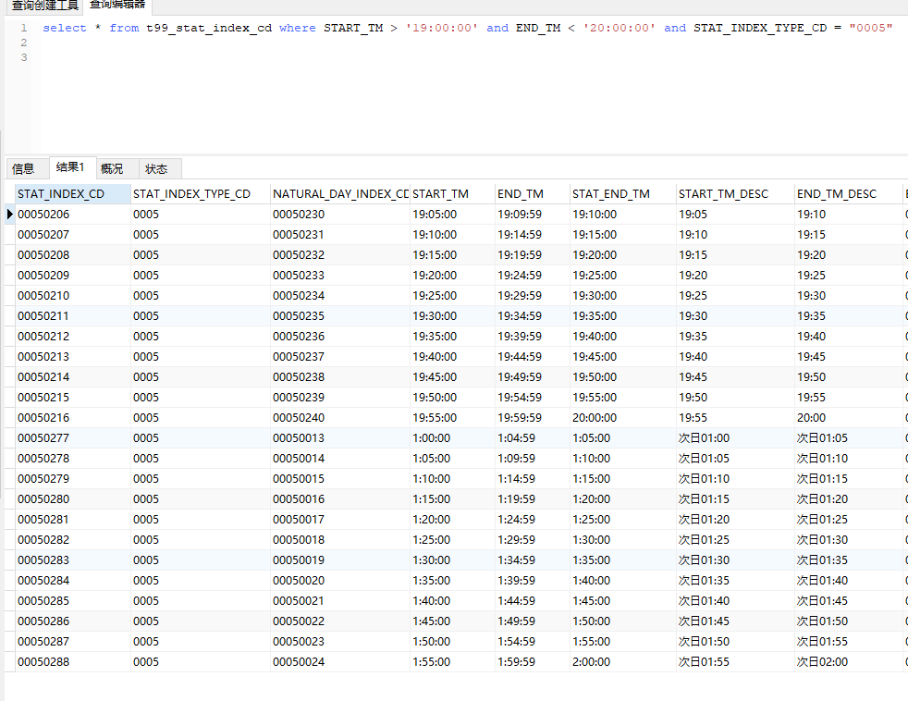Click the START_TM_DESC column header

click(x=735, y=194)
